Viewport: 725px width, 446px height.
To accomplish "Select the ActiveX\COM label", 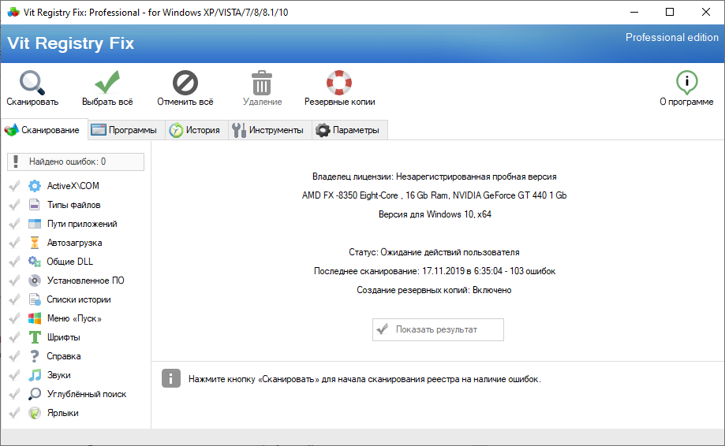I will [73, 186].
